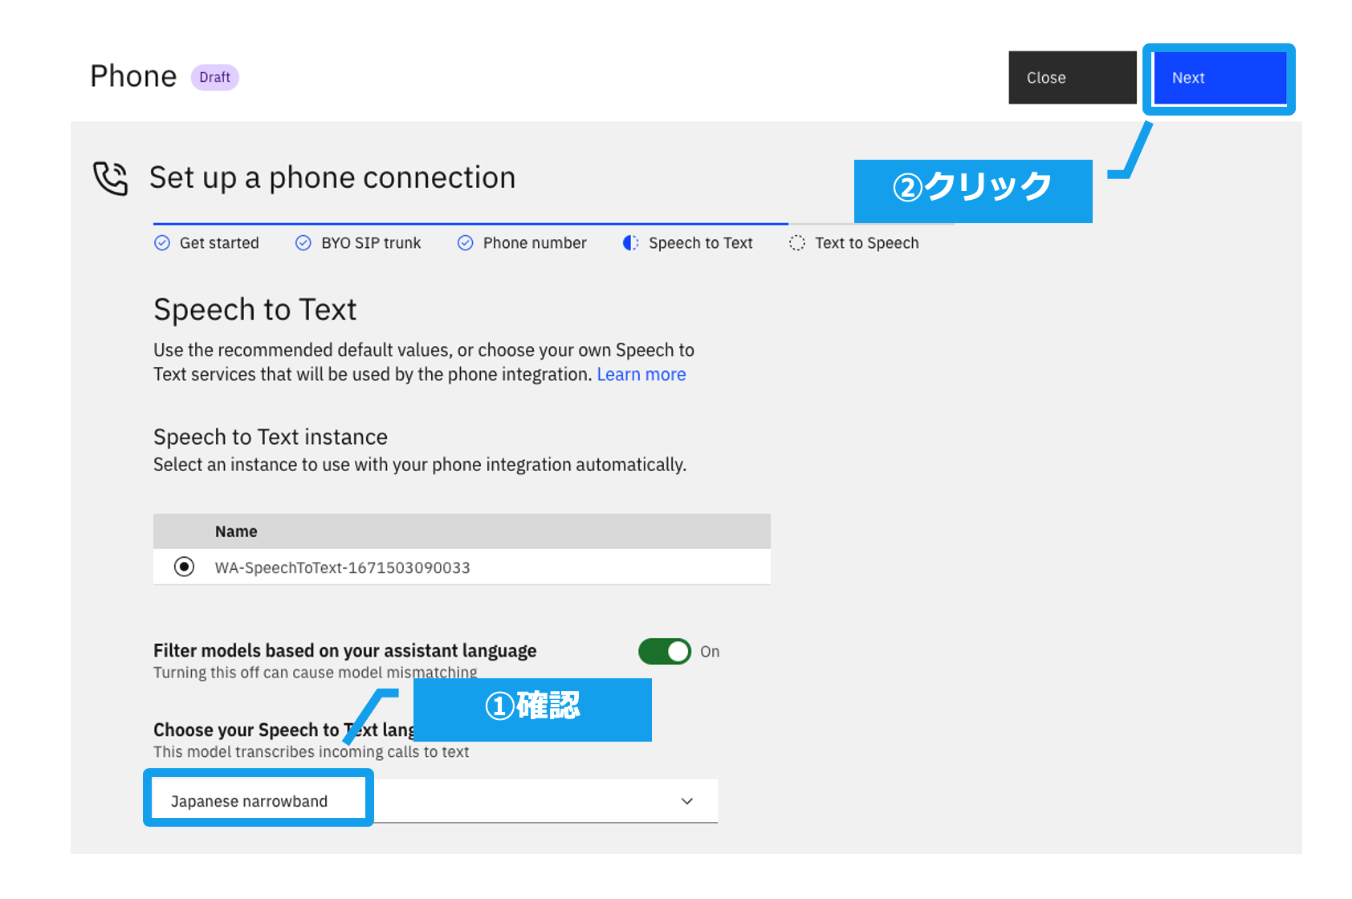Select the WA-SpeechToText-1671503090033 radio button

pyautogui.click(x=184, y=567)
